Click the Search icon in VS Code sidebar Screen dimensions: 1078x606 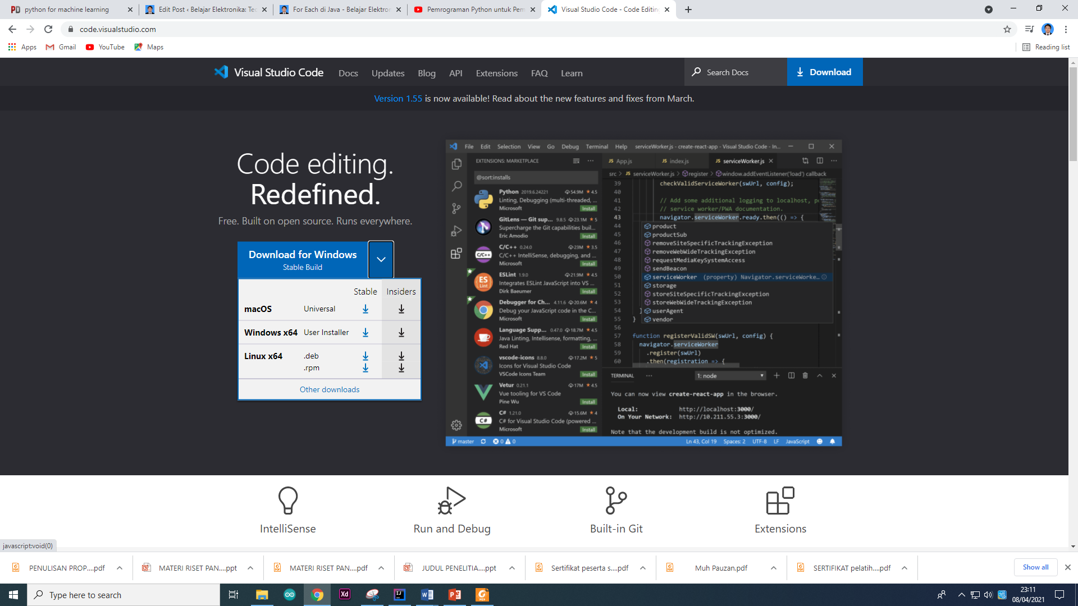457,186
